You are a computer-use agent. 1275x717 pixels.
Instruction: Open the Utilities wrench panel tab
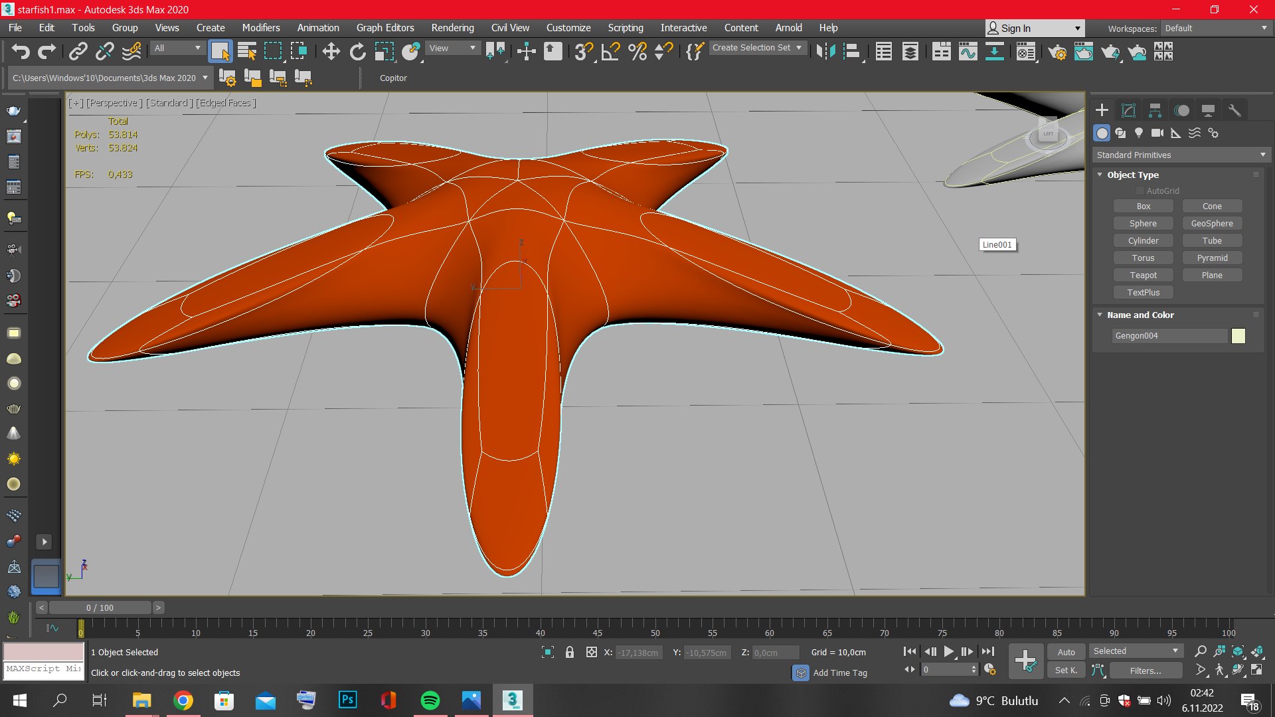1234,110
